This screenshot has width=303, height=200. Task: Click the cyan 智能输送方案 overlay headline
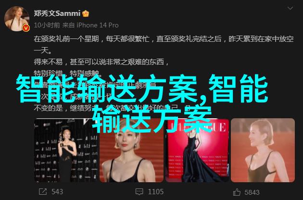[x=142, y=104]
